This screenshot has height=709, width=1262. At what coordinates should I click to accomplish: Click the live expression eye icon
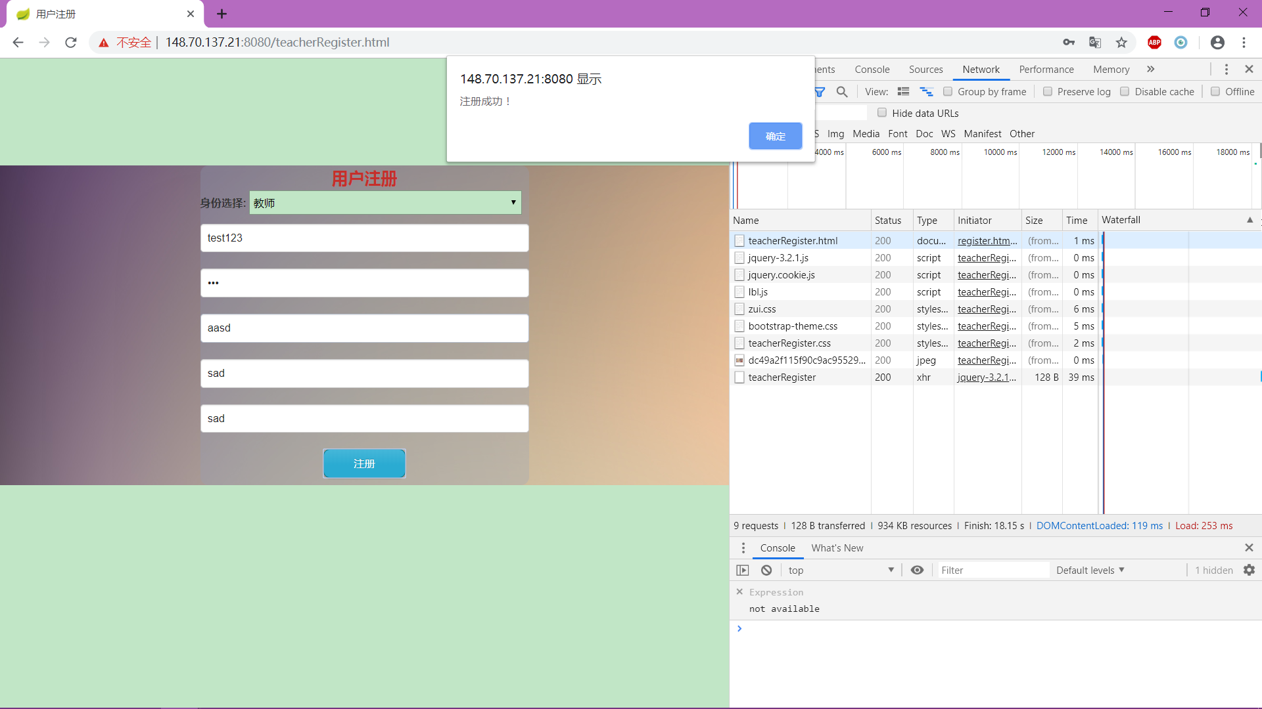(x=917, y=570)
